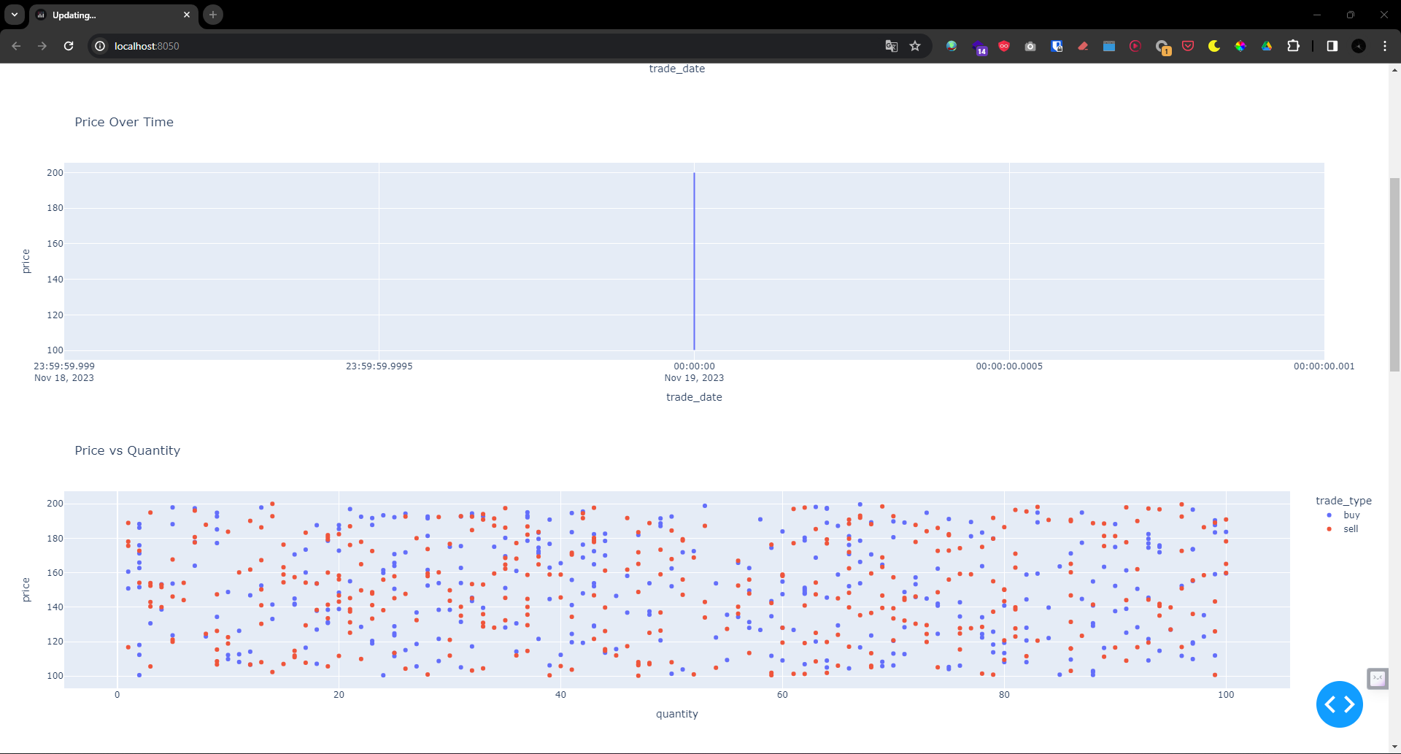
Task: Open the colorful color-picker extension
Action: tap(1240, 46)
